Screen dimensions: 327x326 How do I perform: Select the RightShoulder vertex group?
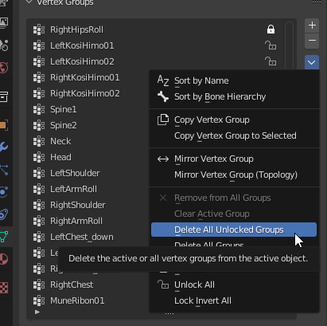78,205
